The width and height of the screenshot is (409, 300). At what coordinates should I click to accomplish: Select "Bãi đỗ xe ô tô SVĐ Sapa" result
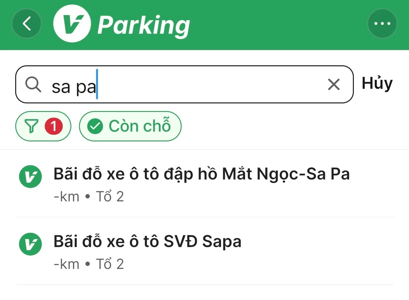coord(147,242)
